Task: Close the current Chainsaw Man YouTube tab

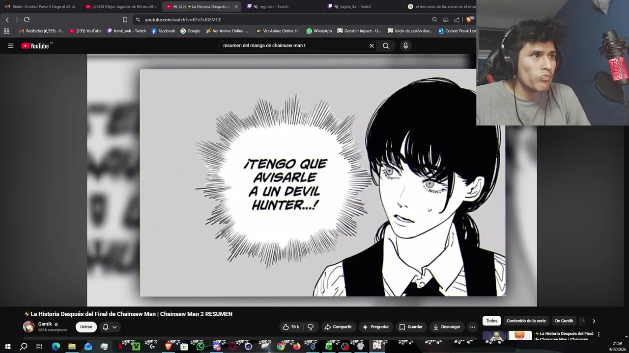Action: coord(236,6)
